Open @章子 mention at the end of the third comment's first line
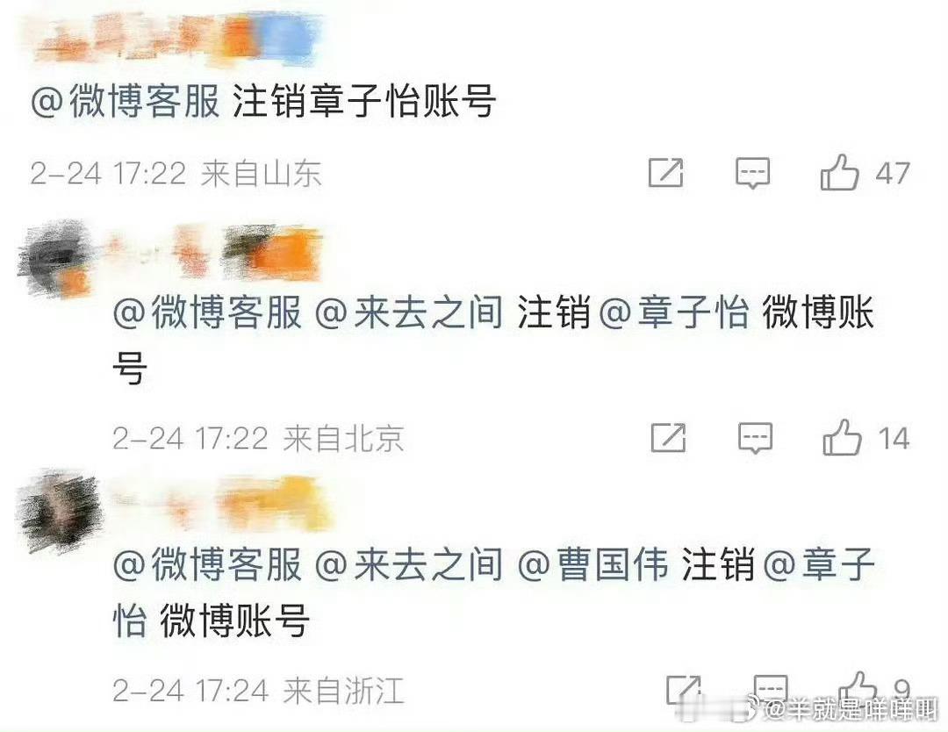Image resolution: width=948 pixels, height=732 pixels. click(x=820, y=564)
